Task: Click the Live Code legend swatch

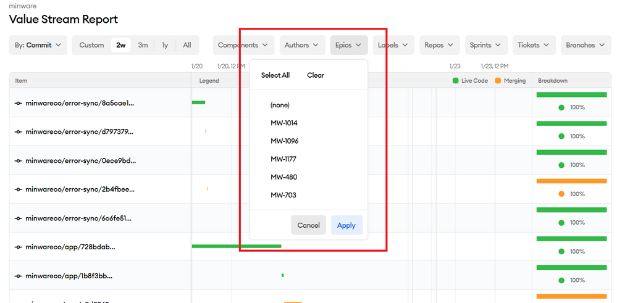Action: tap(456, 81)
